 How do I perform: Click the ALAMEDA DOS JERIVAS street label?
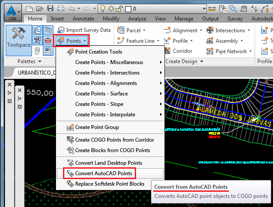[234, 116]
